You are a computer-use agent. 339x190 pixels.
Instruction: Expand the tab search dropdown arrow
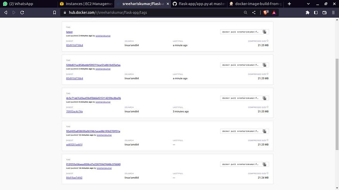(308, 4)
